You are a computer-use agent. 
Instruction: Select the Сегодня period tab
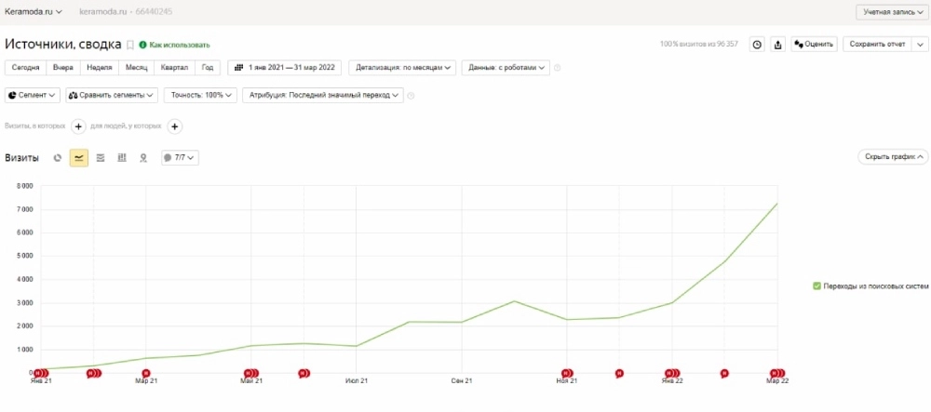[25, 68]
